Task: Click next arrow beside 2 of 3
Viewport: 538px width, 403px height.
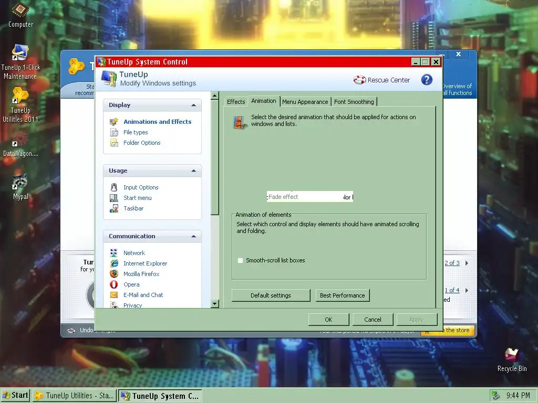Action: click(x=467, y=263)
